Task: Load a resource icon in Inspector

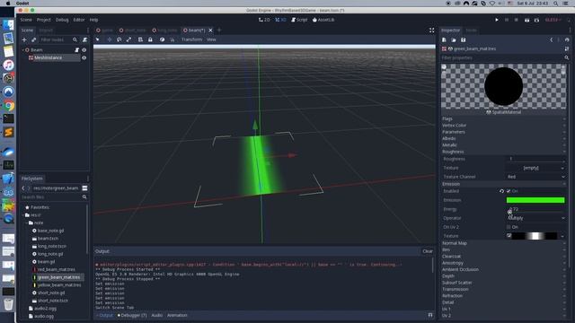Action: click(454, 39)
